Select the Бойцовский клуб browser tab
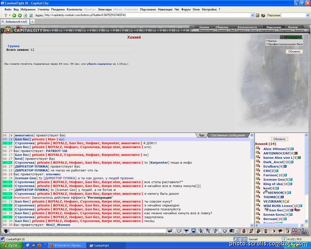This screenshot has width=311, height=249. point(15,21)
